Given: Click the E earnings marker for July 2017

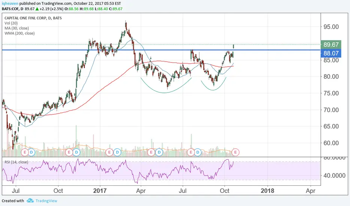Looking at the screenshot, I should 191,152.
